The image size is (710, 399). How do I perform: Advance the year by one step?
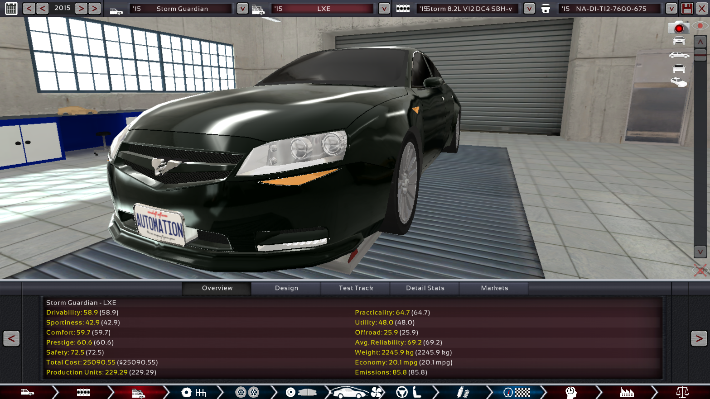[x=81, y=8]
